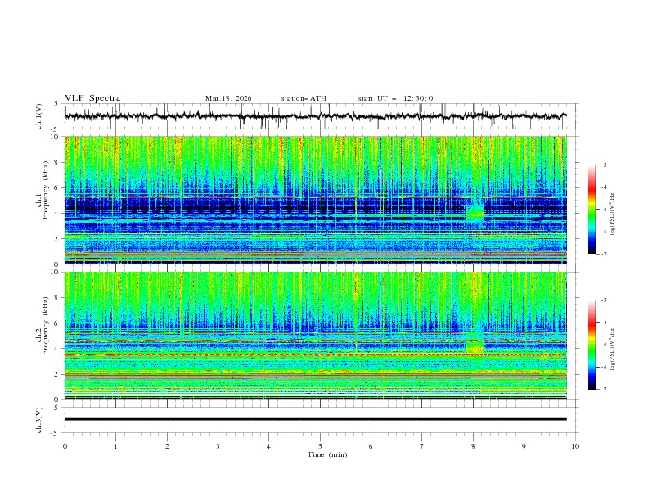Click the '-3' label on ch.1 color bar
The width and height of the screenshot is (648, 501).
[603, 165]
